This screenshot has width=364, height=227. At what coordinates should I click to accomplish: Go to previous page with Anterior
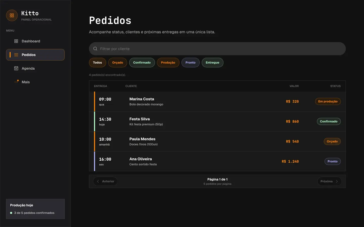(x=105, y=181)
